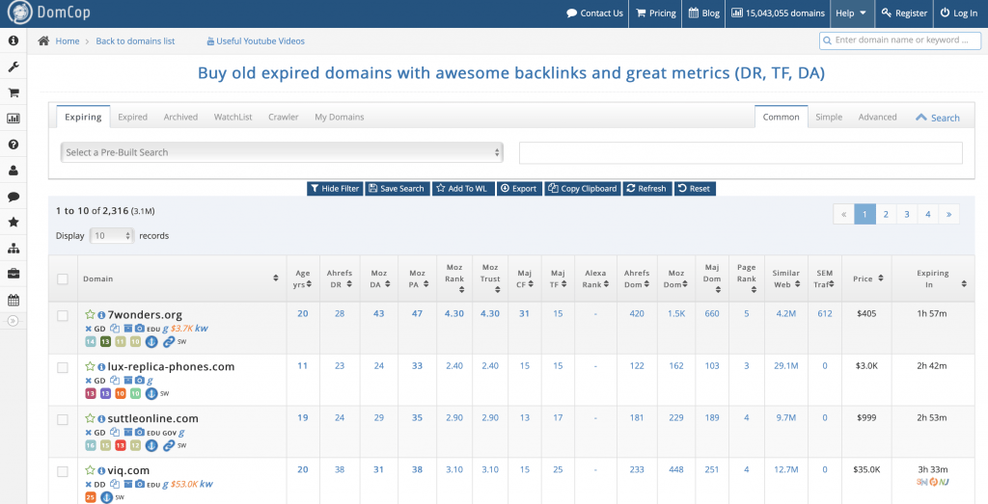Click Google g icon for lux-replica-phones.com

[x=150, y=381]
